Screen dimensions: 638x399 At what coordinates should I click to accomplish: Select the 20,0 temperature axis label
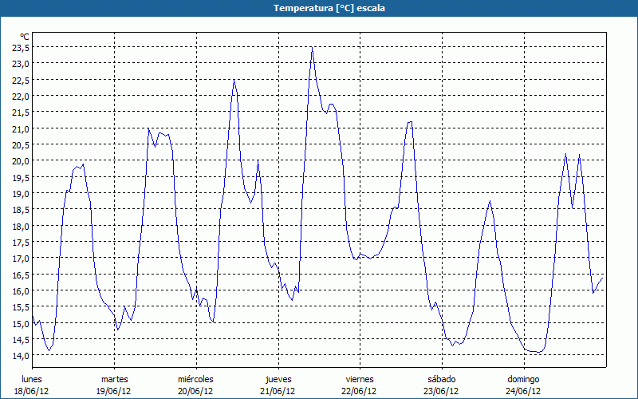click(x=21, y=161)
